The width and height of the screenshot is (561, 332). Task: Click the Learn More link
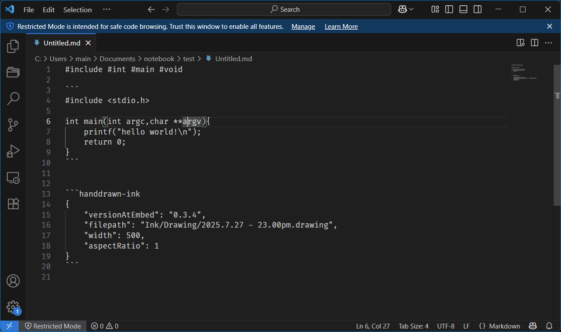point(341,27)
